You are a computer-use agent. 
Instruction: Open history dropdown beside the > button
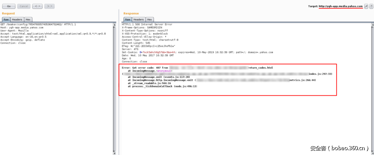click(x=52, y=6)
